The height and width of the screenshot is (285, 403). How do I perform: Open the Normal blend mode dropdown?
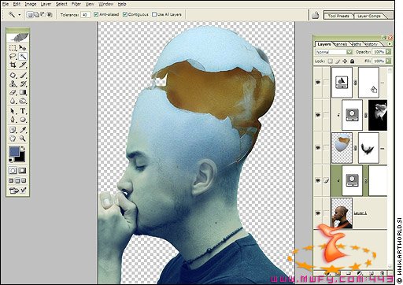[349, 52]
